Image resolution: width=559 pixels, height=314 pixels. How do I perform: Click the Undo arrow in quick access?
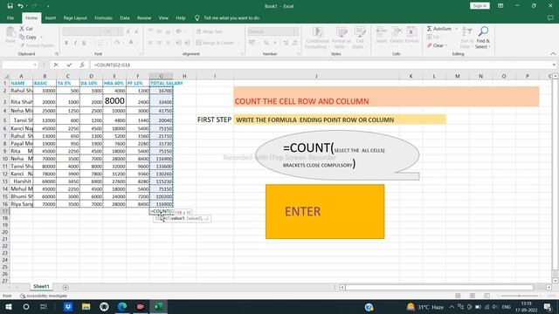(21, 6)
